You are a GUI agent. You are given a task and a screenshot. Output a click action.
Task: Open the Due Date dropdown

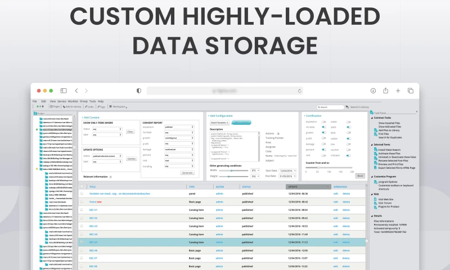tap(287, 176)
